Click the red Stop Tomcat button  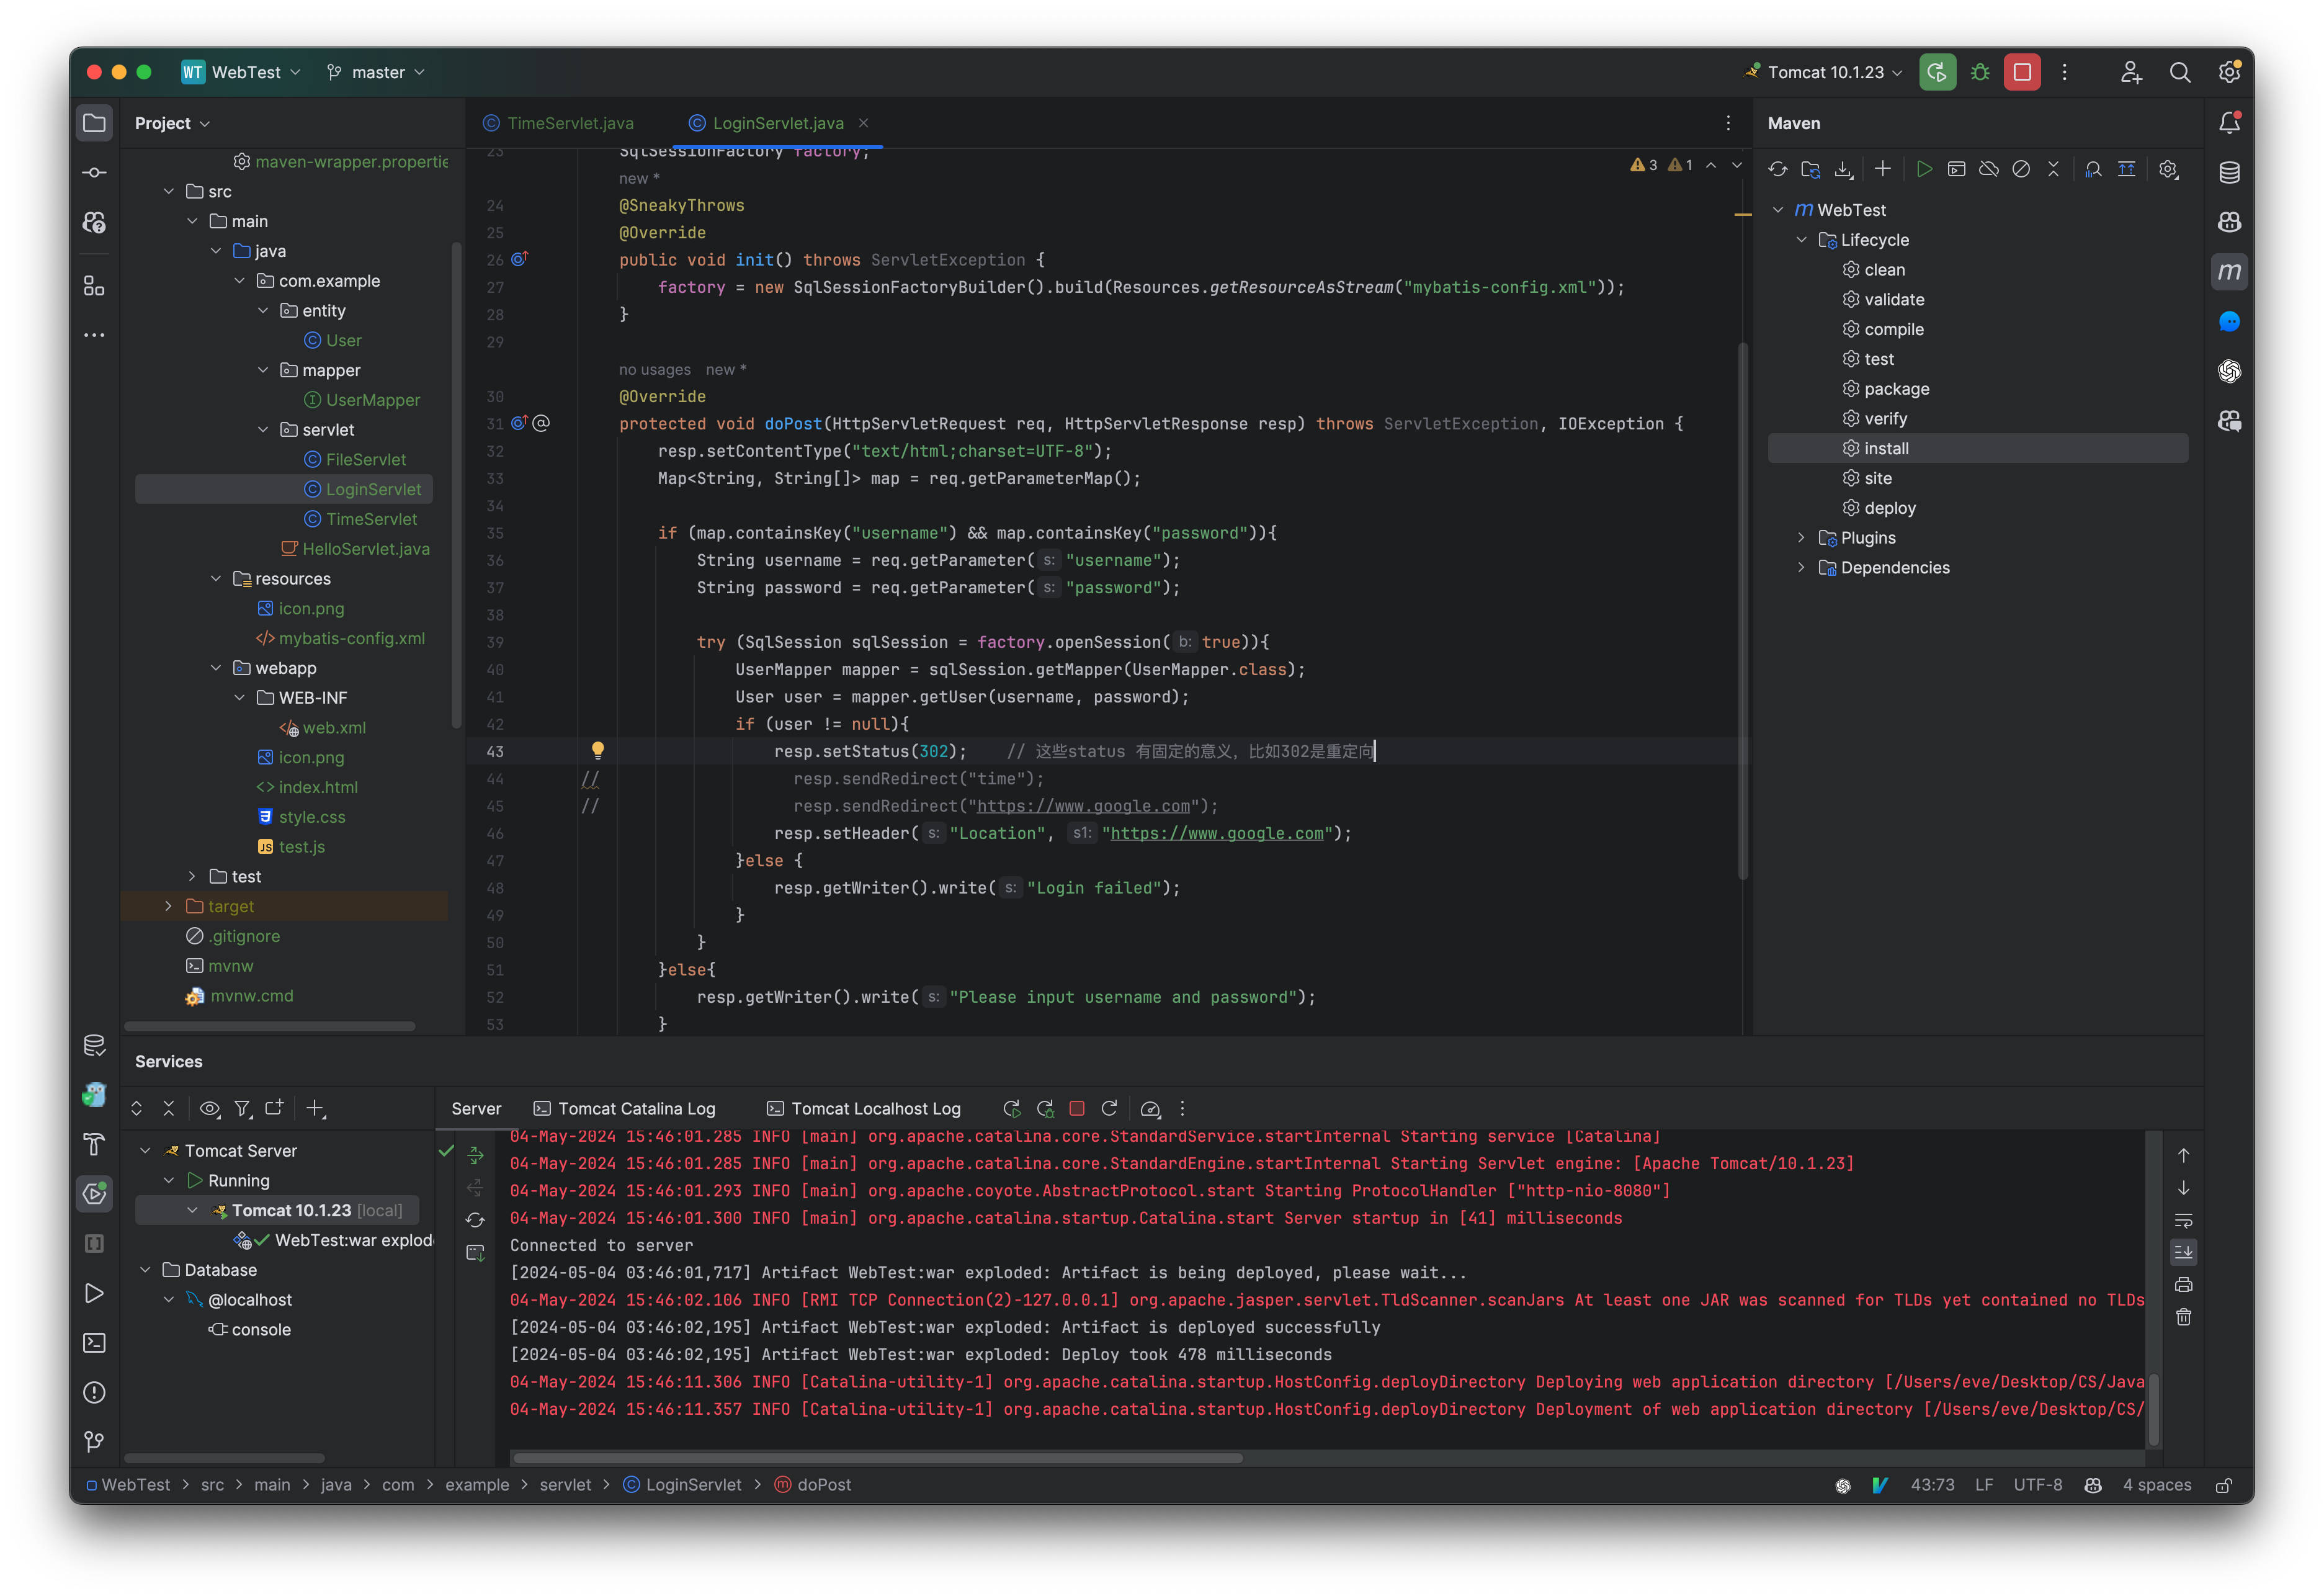click(2021, 72)
